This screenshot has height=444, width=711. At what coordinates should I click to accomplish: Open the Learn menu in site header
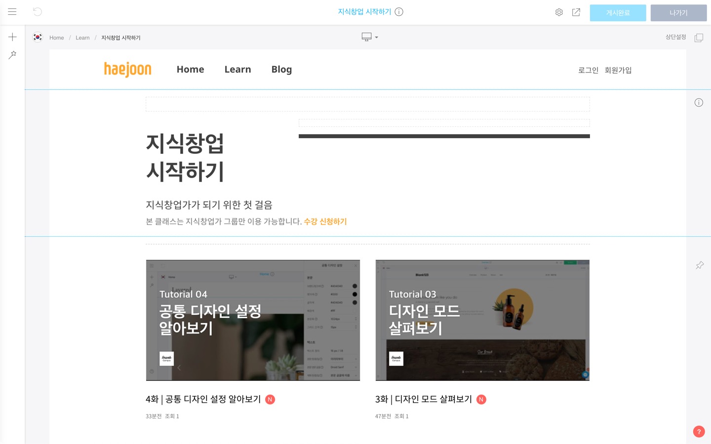point(237,70)
